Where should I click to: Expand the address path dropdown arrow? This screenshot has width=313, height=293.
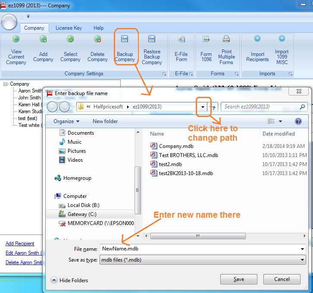coord(203,107)
